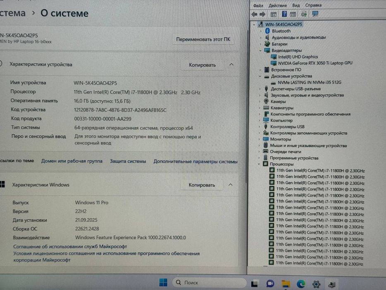
Task: Select the Встроенное ПО category icon
Action: [266, 70]
